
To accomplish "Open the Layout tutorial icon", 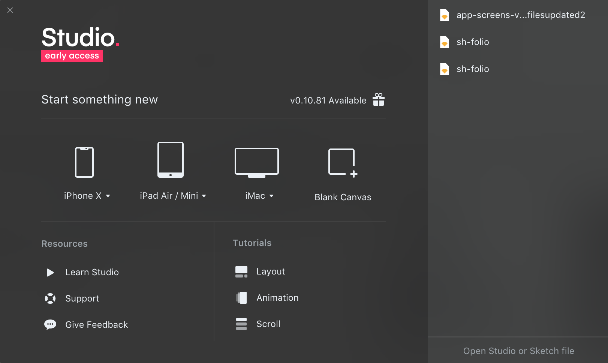I will [x=241, y=271].
